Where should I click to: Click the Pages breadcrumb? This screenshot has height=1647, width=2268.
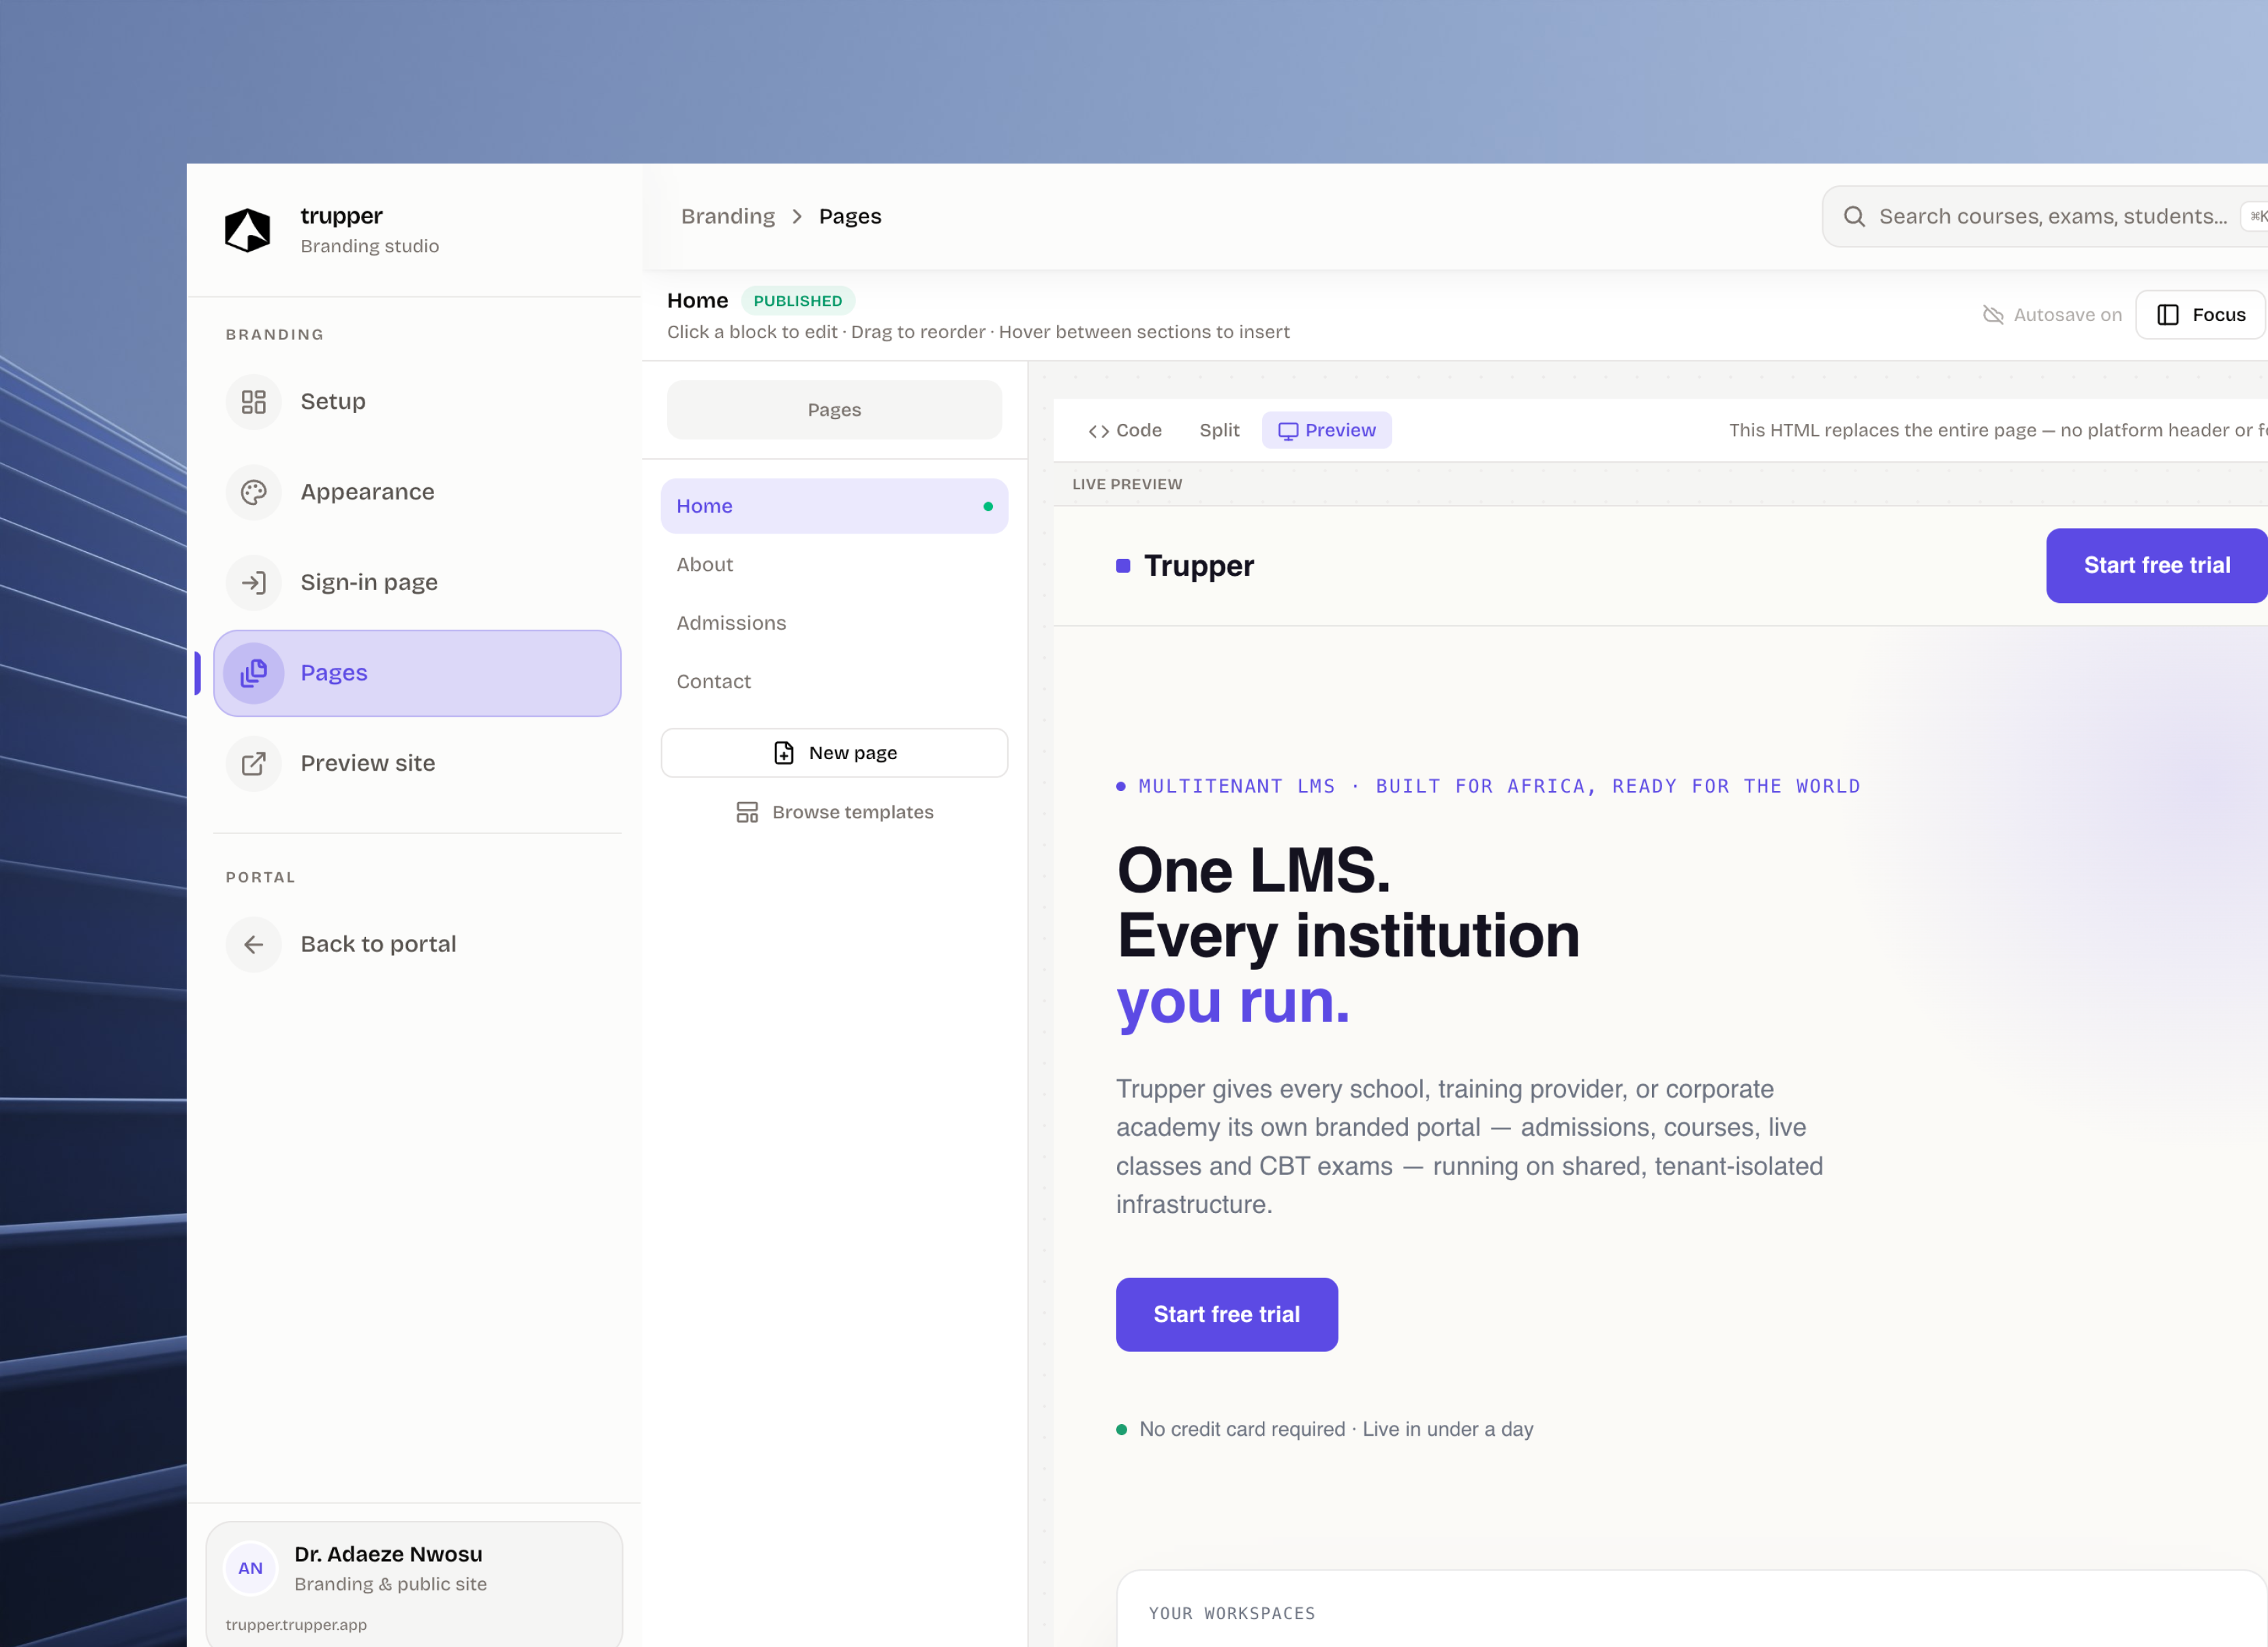point(850,217)
